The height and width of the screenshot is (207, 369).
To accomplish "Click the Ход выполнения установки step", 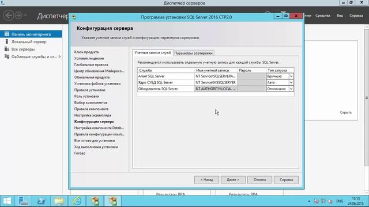I will [96, 147].
